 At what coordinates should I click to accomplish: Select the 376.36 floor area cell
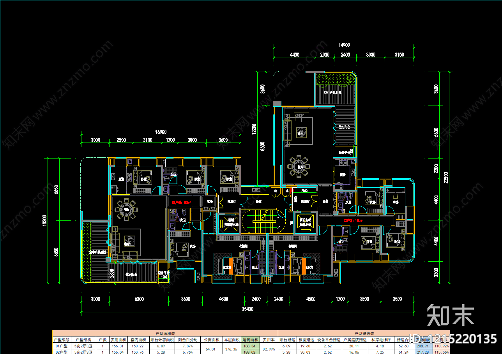click(232, 349)
